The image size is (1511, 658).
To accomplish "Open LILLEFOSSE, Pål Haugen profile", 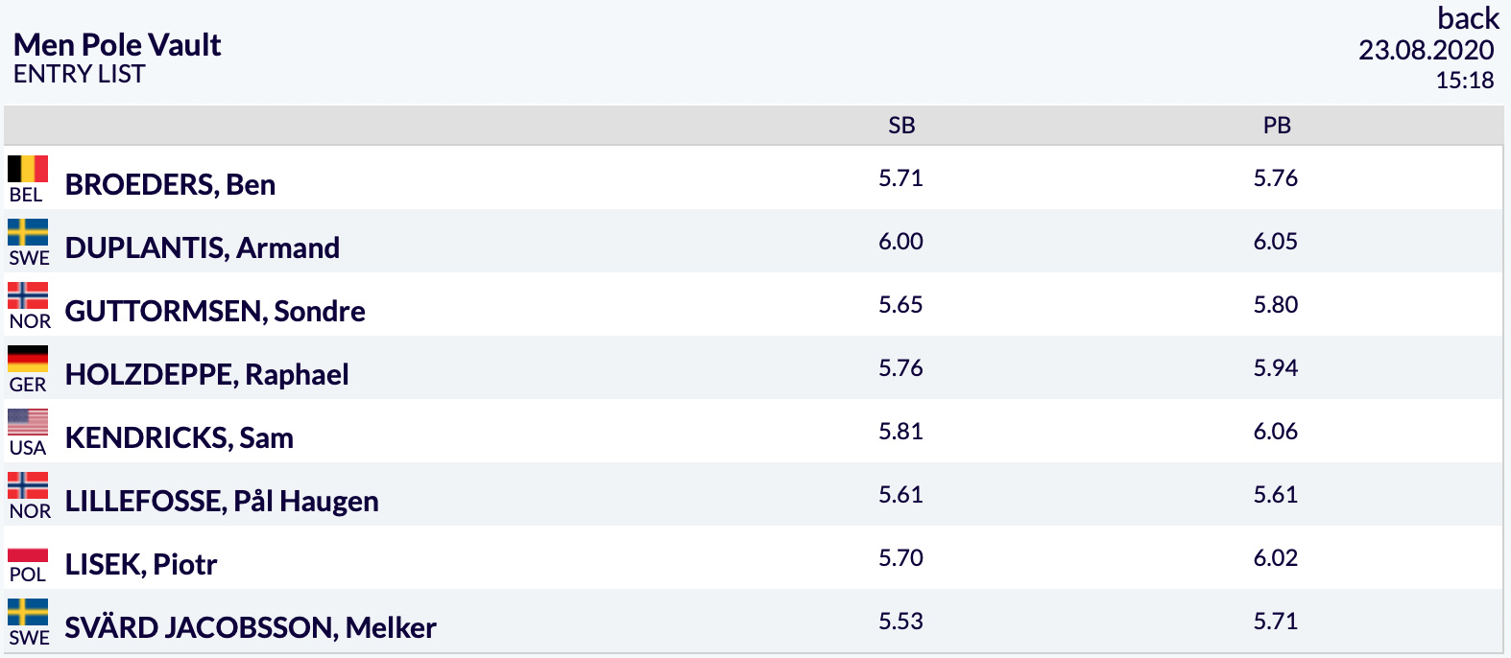I will pyautogui.click(x=222, y=501).
